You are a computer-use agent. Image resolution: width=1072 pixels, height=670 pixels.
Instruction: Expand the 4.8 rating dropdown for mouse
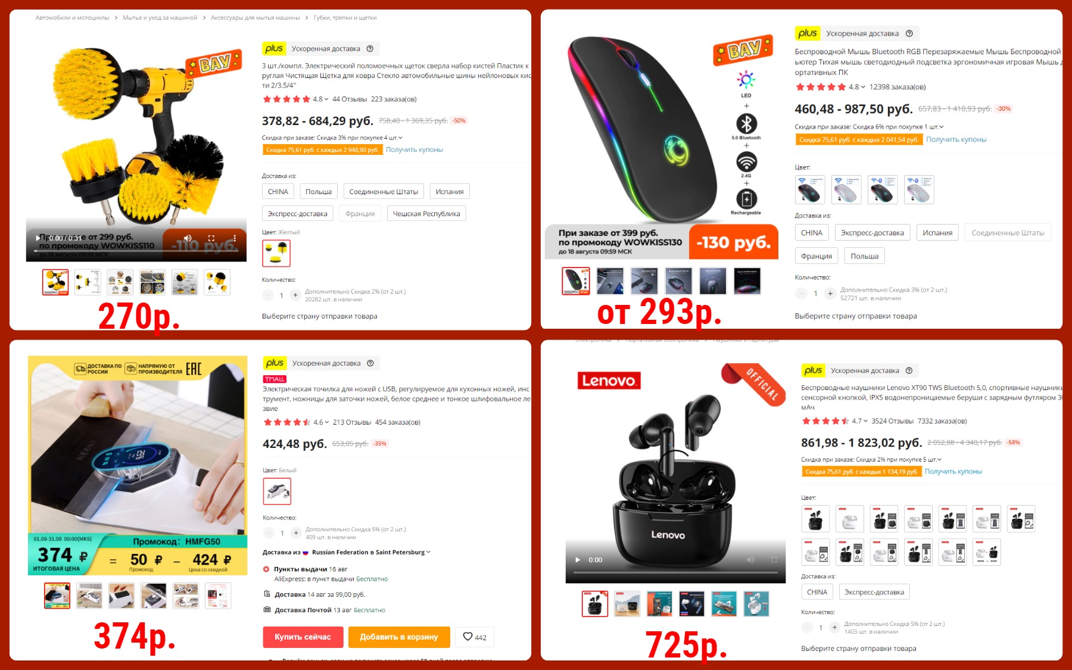coord(857,87)
